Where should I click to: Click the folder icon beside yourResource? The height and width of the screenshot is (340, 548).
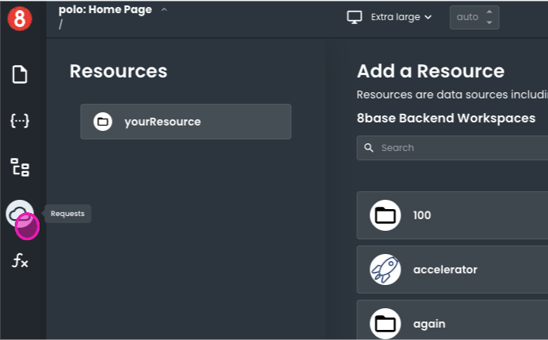102,122
